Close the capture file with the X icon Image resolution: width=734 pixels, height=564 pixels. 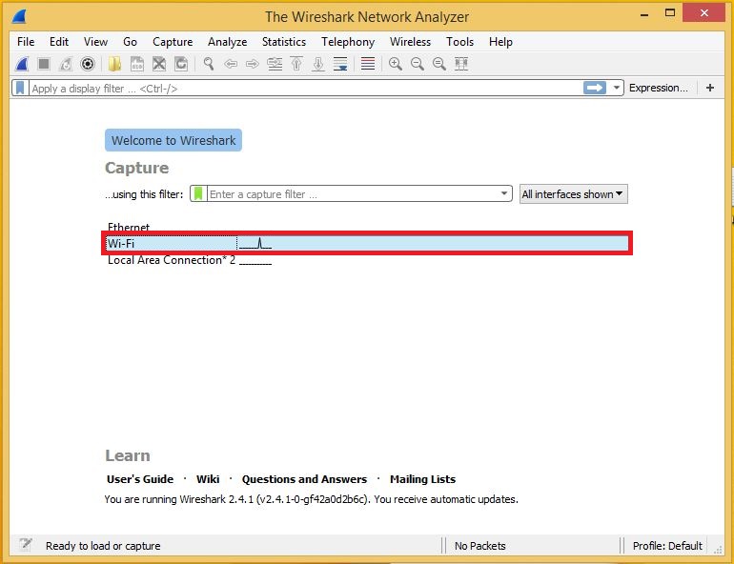tap(159, 64)
